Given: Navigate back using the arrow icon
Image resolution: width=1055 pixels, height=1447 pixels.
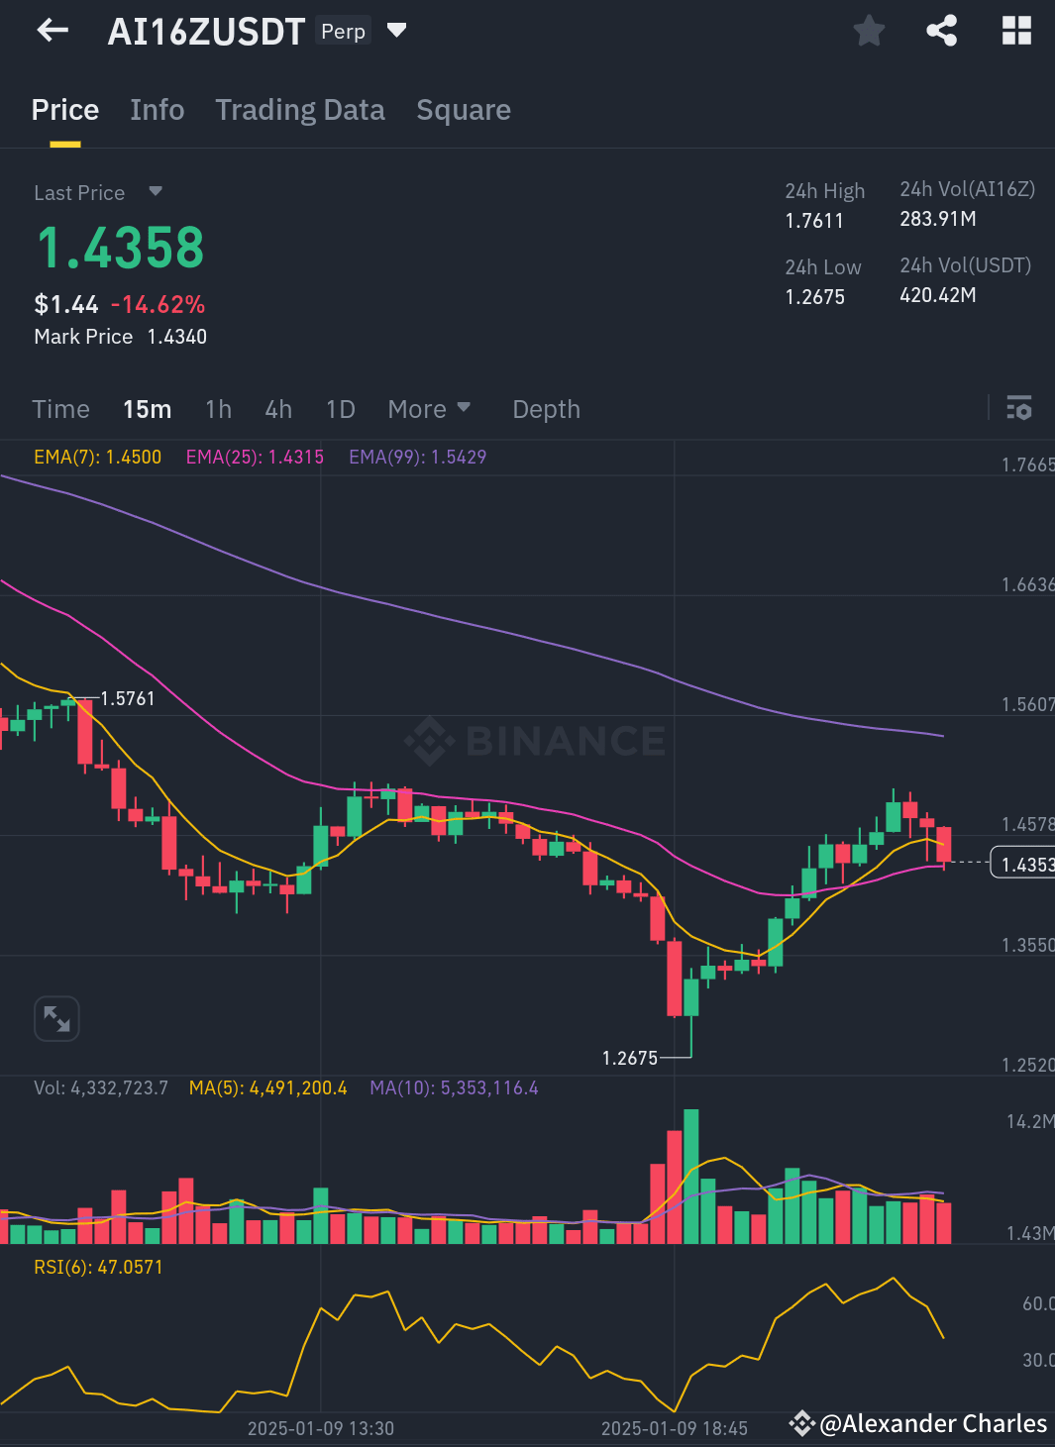Looking at the screenshot, I should 52,30.
